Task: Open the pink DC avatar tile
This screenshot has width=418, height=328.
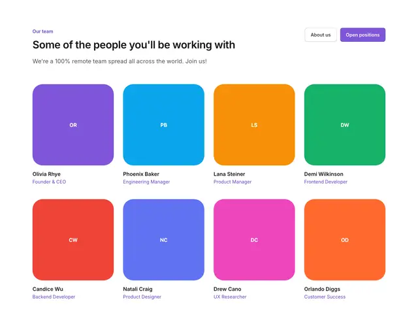Action: 254,240
